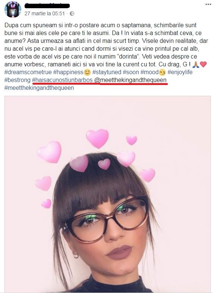Click the praying hands emoji
The height and width of the screenshot is (293, 213).
(x=196, y=64)
